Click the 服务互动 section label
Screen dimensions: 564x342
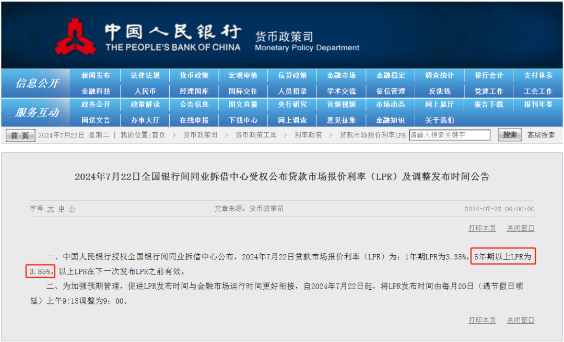[x=37, y=112]
